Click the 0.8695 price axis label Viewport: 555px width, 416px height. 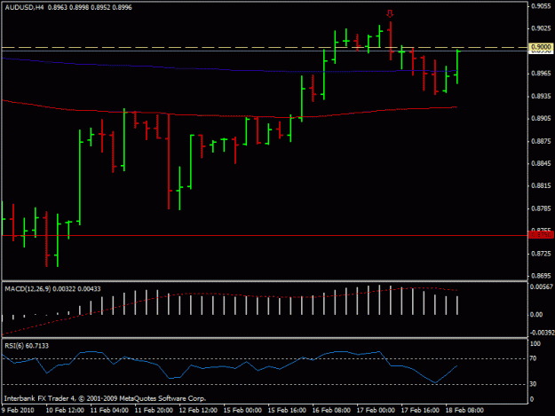tap(541, 275)
